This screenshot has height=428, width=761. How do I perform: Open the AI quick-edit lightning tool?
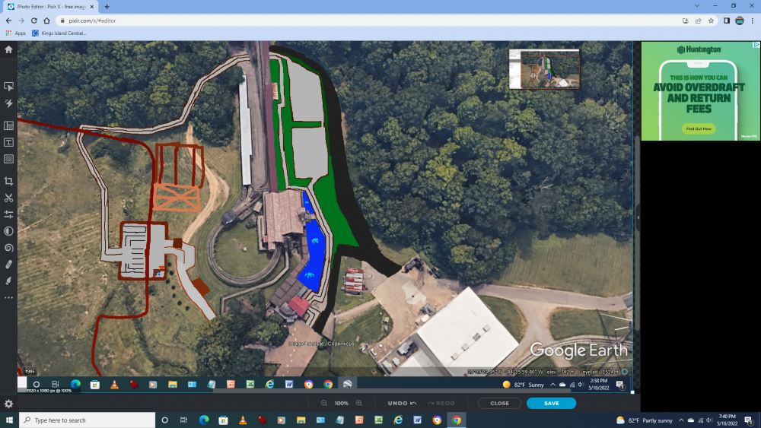pos(8,103)
